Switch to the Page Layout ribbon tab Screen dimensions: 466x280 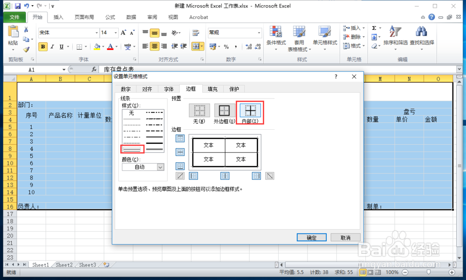pyautogui.click(x=84, y=17)
